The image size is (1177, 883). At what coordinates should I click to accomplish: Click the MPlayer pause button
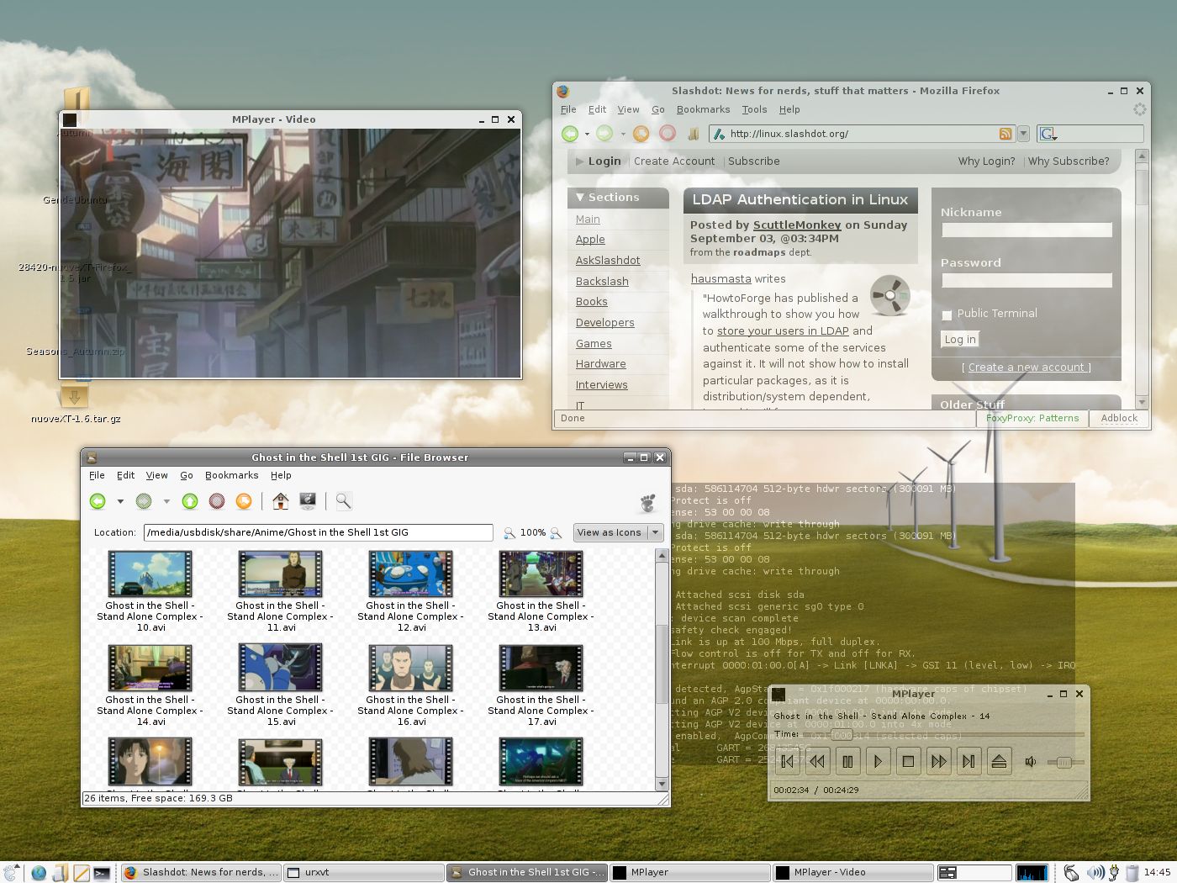847,761
